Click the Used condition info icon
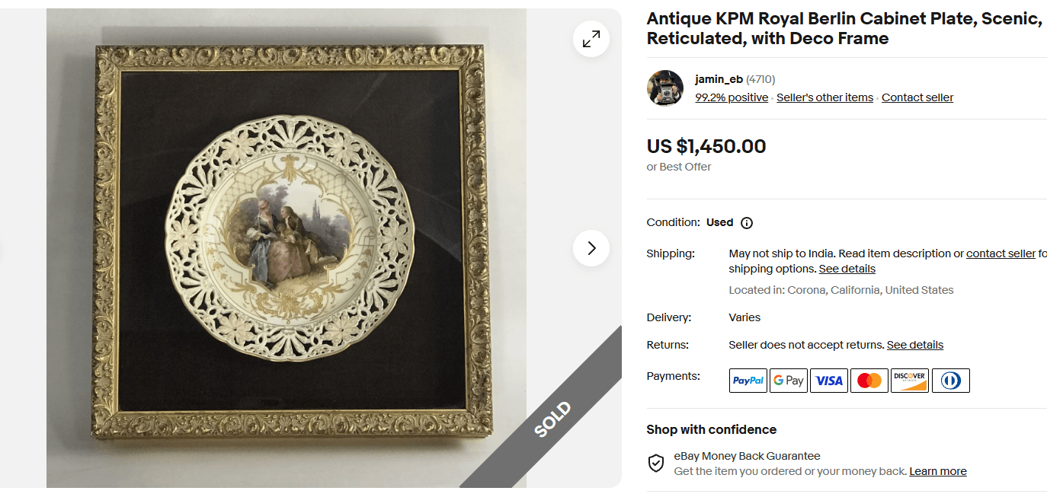 coord(746,222)
